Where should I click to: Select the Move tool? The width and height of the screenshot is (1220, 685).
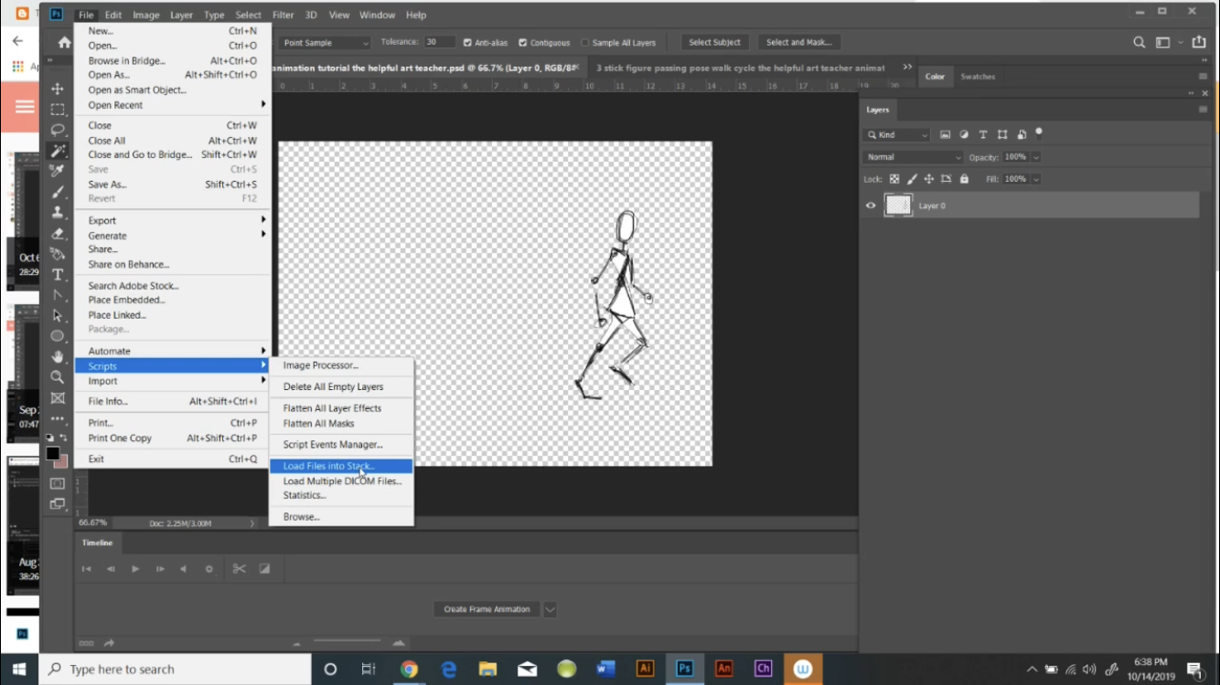click(58, 89)
